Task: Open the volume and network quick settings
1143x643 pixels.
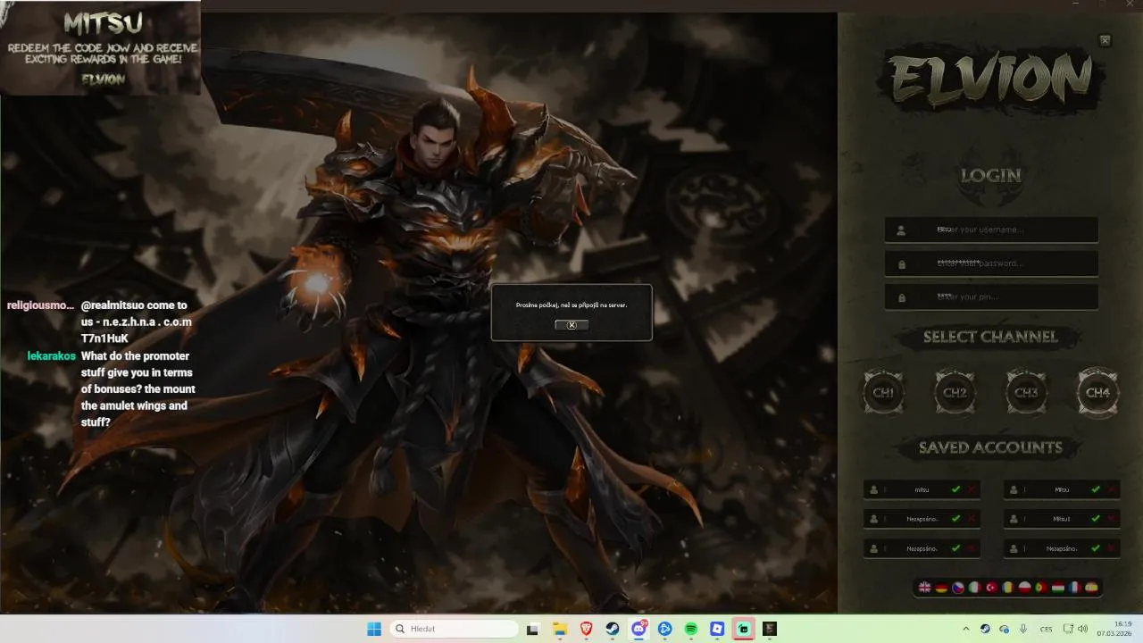Action: [x=1075, y=629]
